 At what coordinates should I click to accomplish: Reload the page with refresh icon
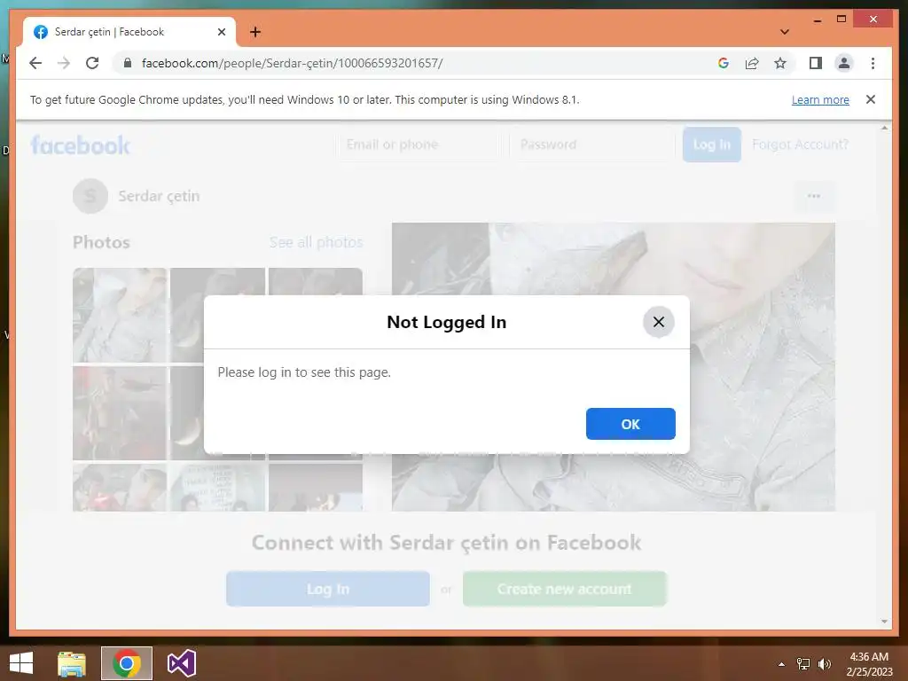pos(92,63)
